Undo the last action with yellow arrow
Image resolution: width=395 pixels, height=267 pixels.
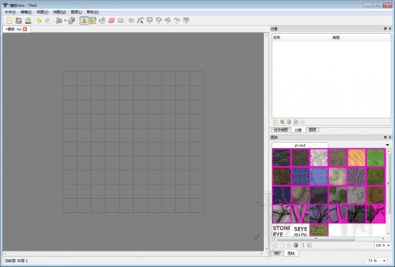[39, 21]
